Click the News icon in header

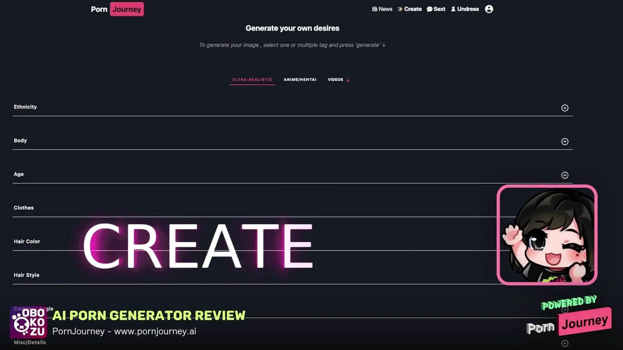point(374,9)
